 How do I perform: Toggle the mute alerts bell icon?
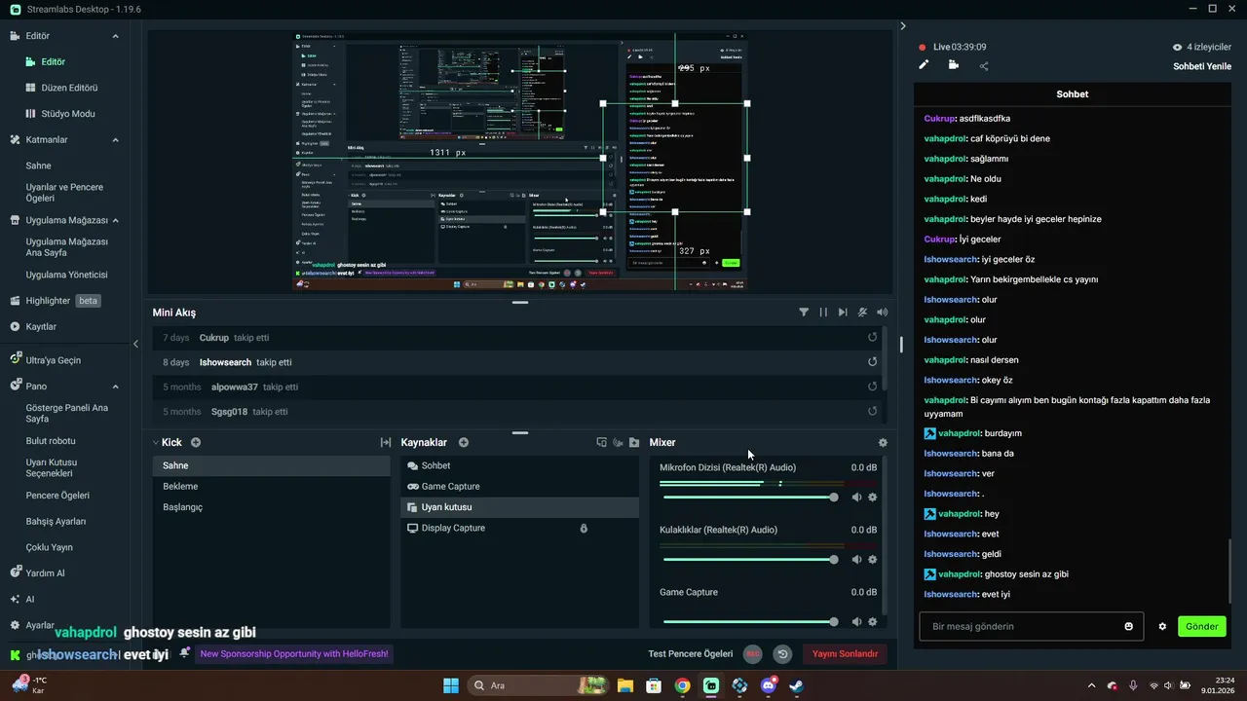[x=862, y=313]
